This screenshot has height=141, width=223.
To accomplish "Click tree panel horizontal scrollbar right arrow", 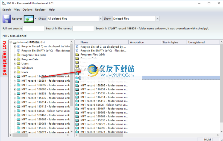I will tap(68, 135).
